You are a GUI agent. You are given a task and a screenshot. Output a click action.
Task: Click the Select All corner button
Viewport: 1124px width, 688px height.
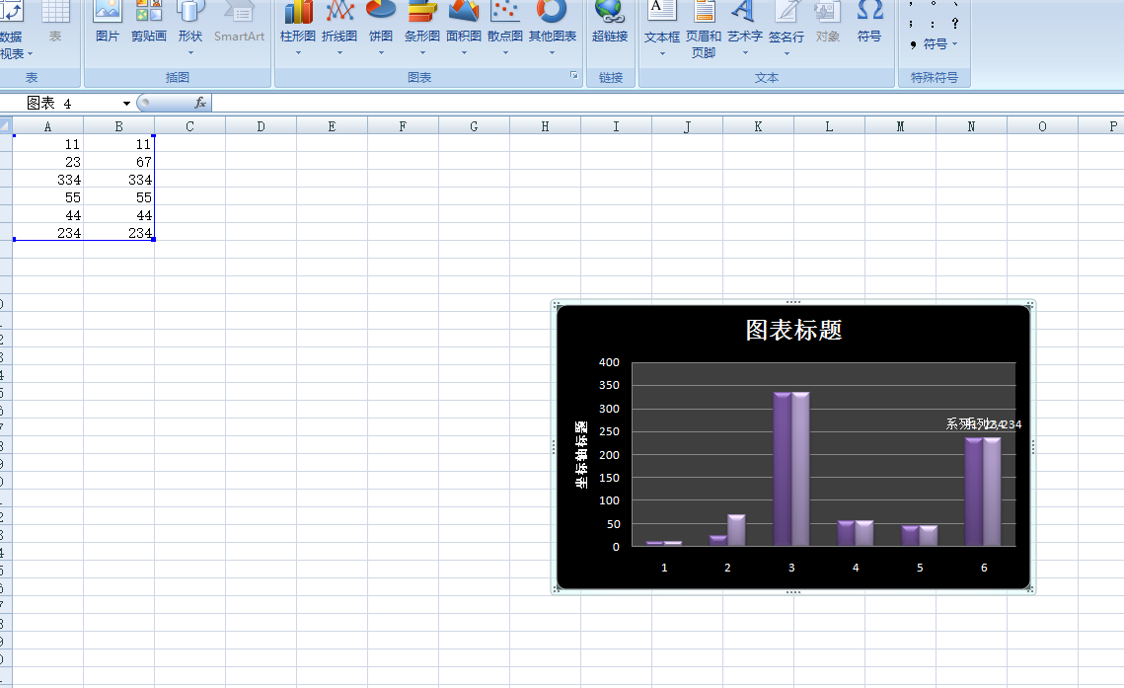(6, 126)
